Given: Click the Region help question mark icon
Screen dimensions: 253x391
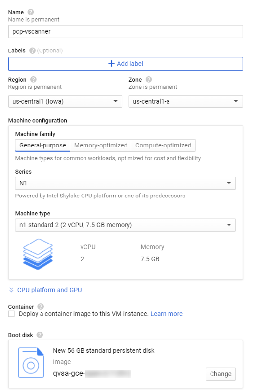Looking at the screenshot, I should tap(33, 79).
